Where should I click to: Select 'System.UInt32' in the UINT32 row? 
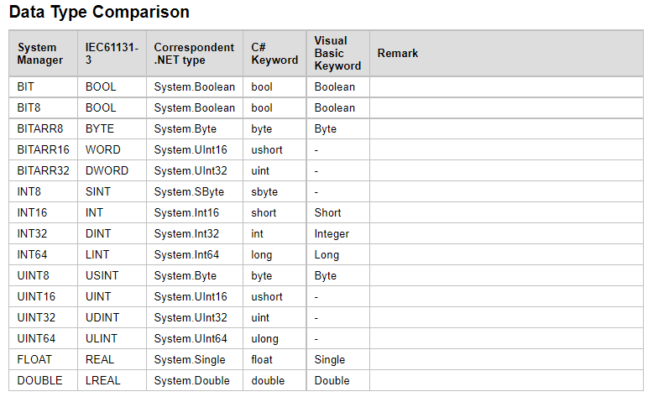click(195, 317)
